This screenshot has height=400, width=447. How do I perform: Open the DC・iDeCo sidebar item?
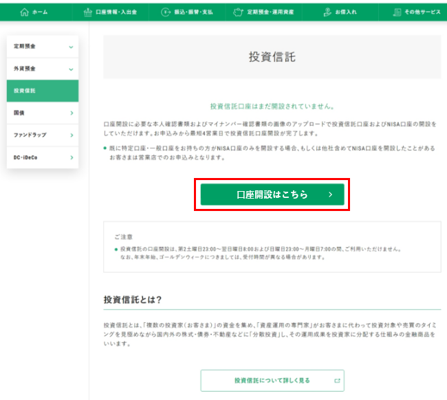(42, 157)
